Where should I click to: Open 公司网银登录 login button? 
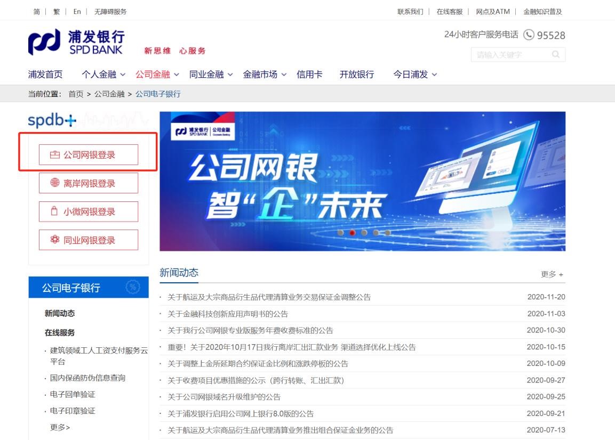tap(89, 155)
